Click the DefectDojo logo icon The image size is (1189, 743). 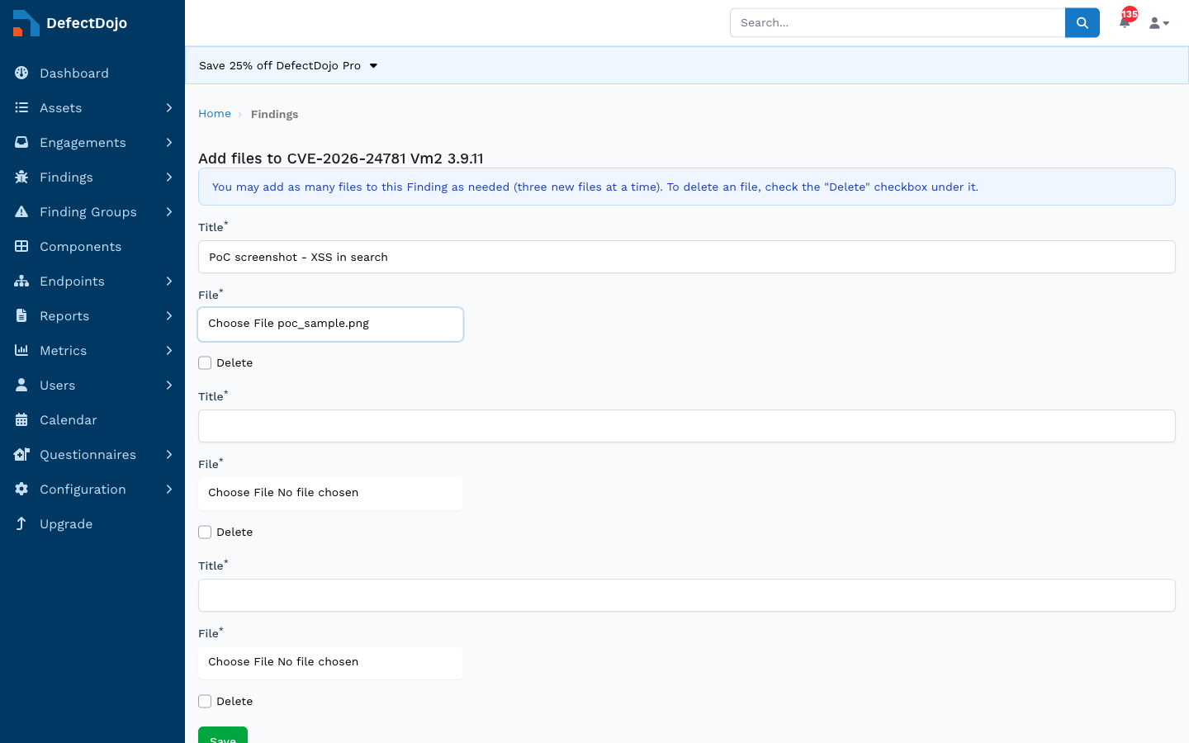[x=26, y=23]
